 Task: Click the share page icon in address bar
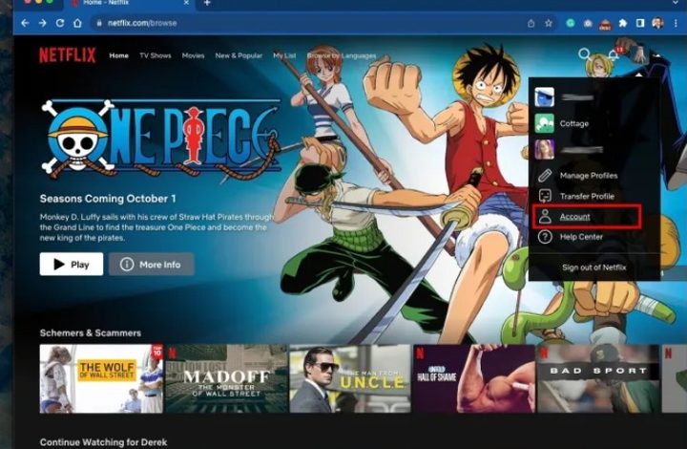tap(531, 23)
